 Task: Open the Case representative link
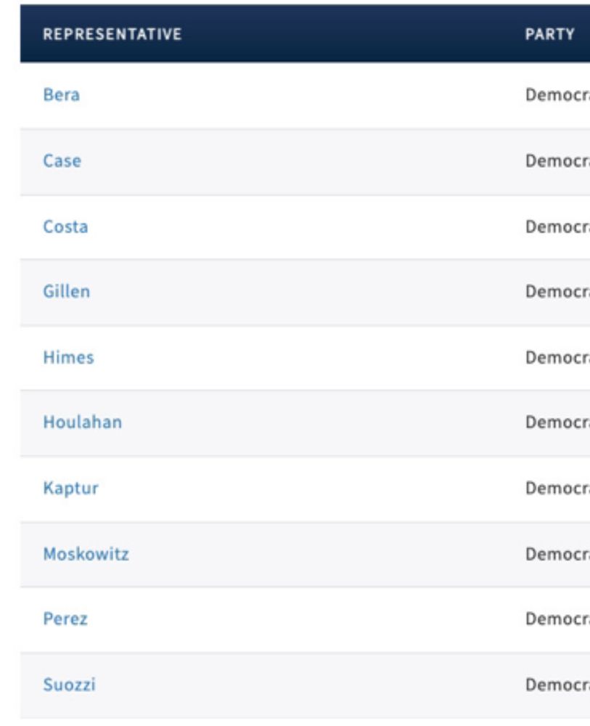coord(62,161)
